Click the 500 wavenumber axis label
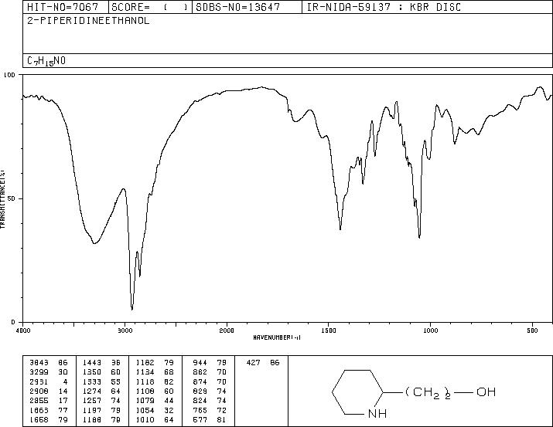This screenshot has height=427, width=553. coord(532,330)
